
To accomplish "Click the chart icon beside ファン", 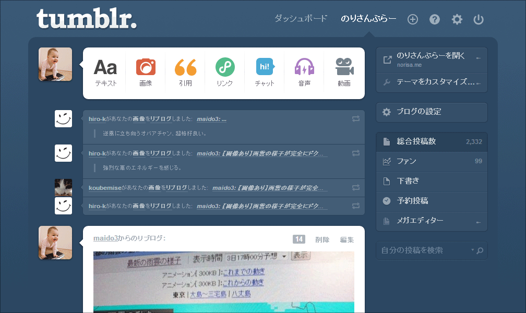I will [x=387, y=161].
